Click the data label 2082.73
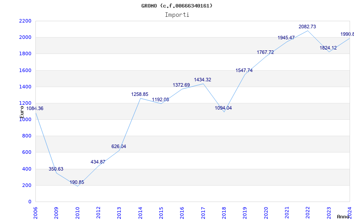Image resolution: width=354 pixels, height=221 pixels. click(307, 27)
